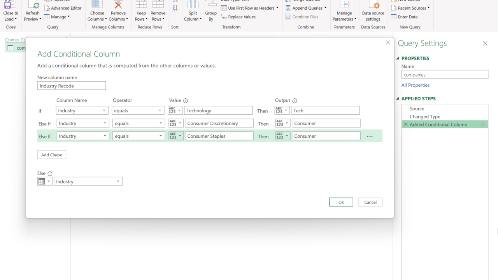Open the All Properties link
This screenshot has height=280, width=498.
pyautogui.click(x=416, y=85)
